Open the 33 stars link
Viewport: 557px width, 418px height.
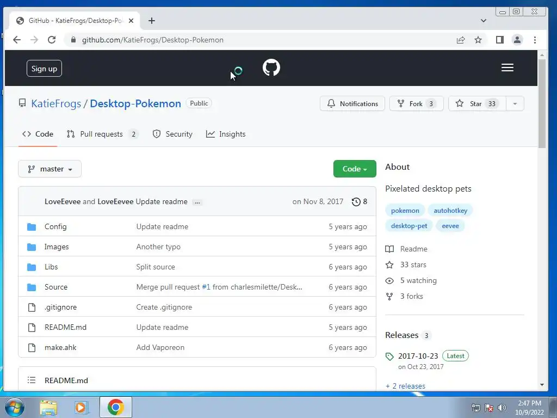point(406,265)
